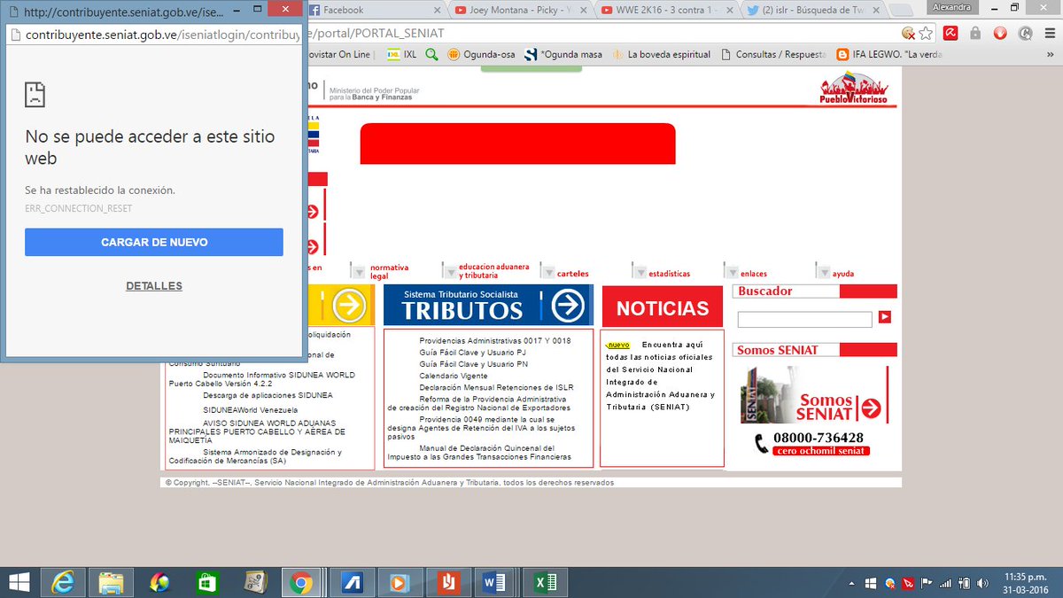
Task: Click the sad page error icon
Action: tap(35, 95)
